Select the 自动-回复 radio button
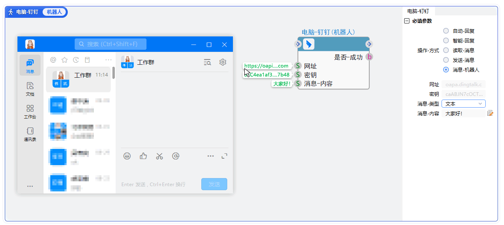The image size is (504, 225). point(446,31)
